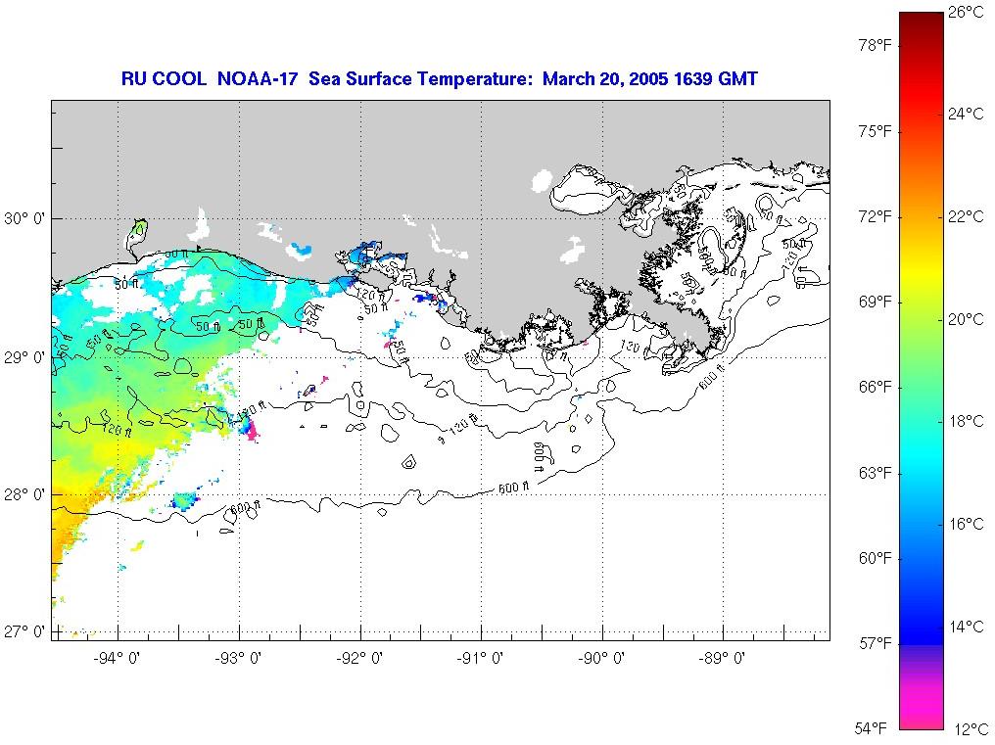Pick the 12°C colorbar label
Image resolution: width=995 pixels, height=745 pixels.
971,729
